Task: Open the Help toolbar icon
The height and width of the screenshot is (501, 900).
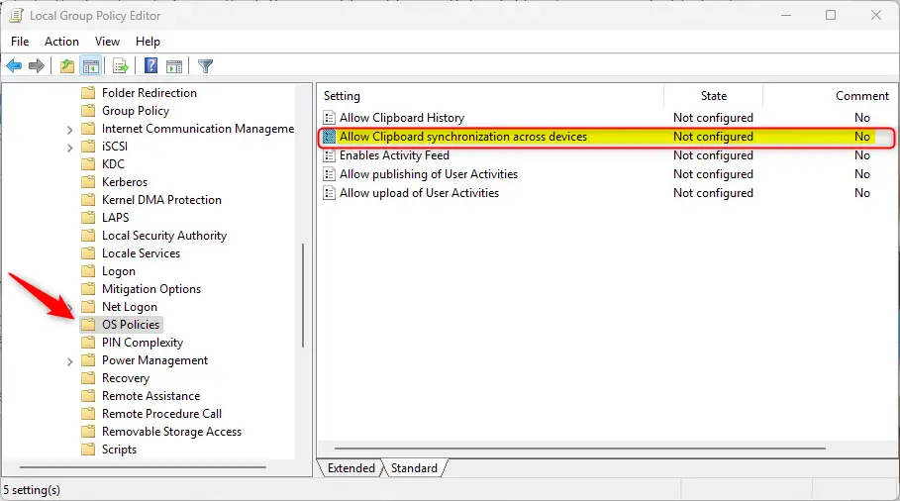Action: [x=150, y=66]
